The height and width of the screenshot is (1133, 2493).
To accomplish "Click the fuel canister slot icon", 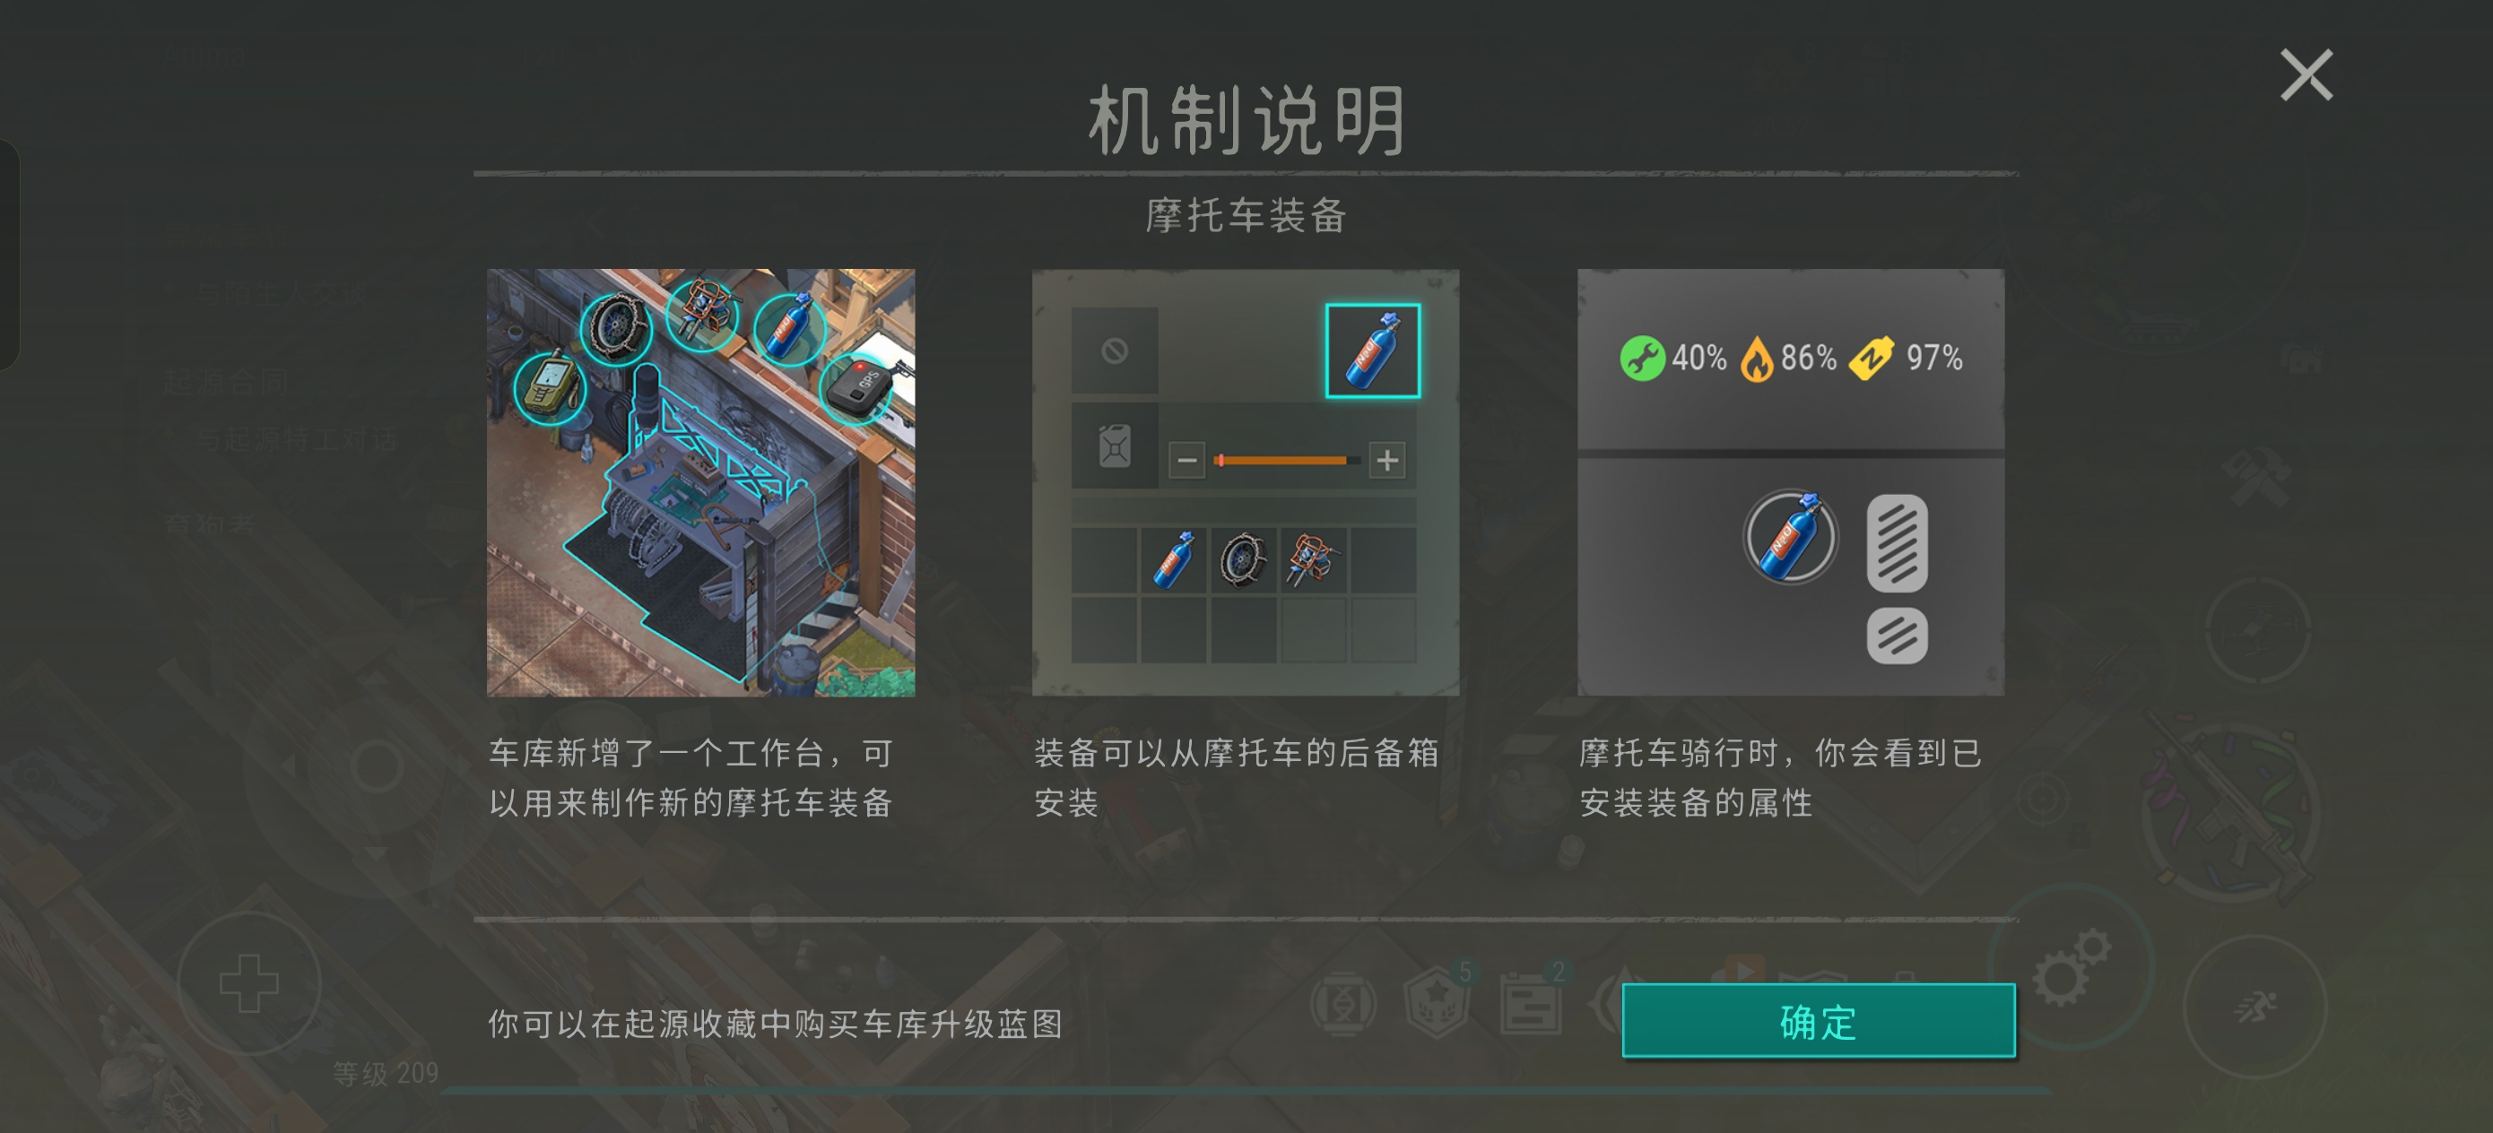I will coord(1114,446).
